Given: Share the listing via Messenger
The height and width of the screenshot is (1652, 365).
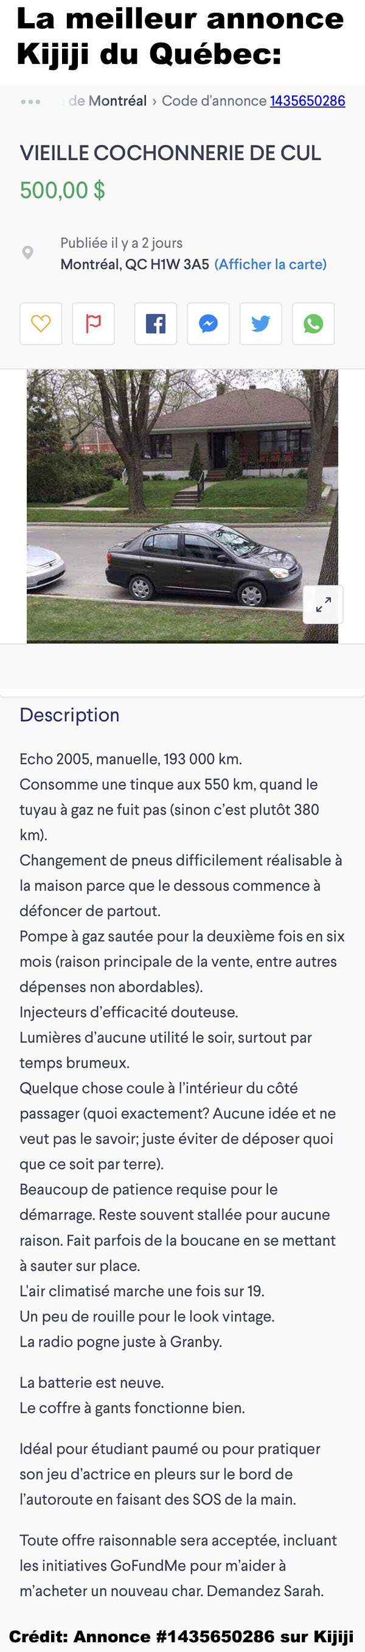Looking at the screenshot, I should [208, 323].
